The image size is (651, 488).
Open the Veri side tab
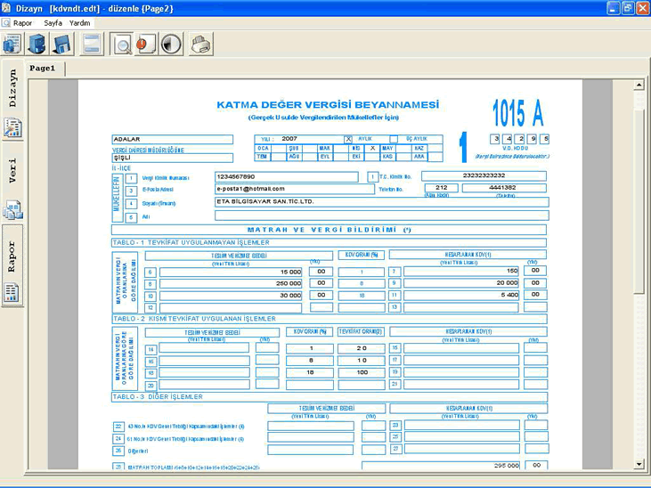[12, 170]
